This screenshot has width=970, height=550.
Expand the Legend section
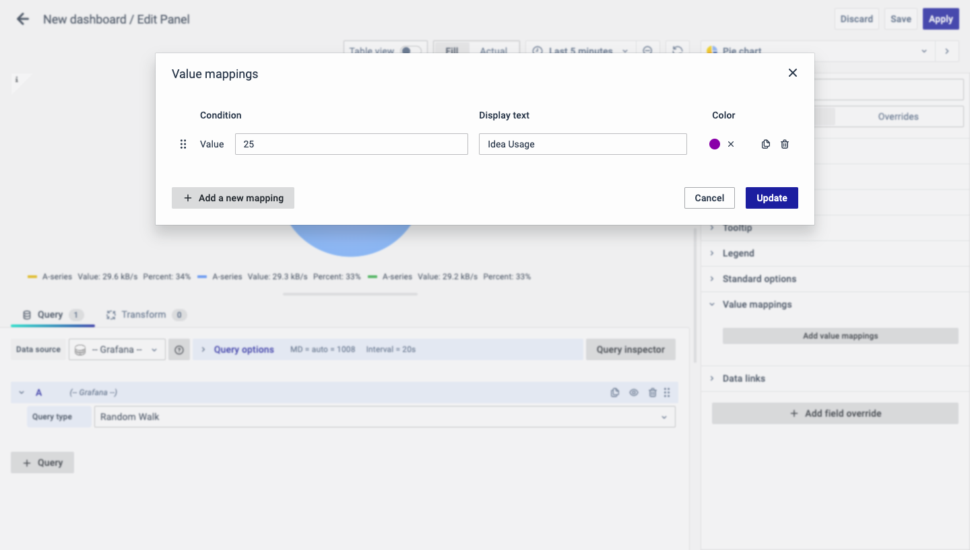tap(738, 253)
